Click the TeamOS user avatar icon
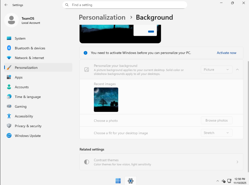 pos(11,20)
